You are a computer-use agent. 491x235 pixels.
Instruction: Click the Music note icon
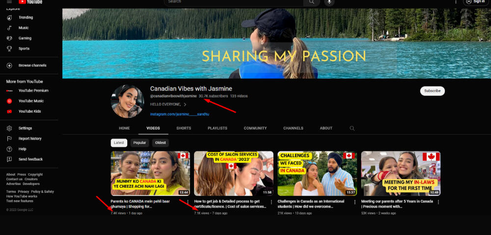[x=9, y=28]
